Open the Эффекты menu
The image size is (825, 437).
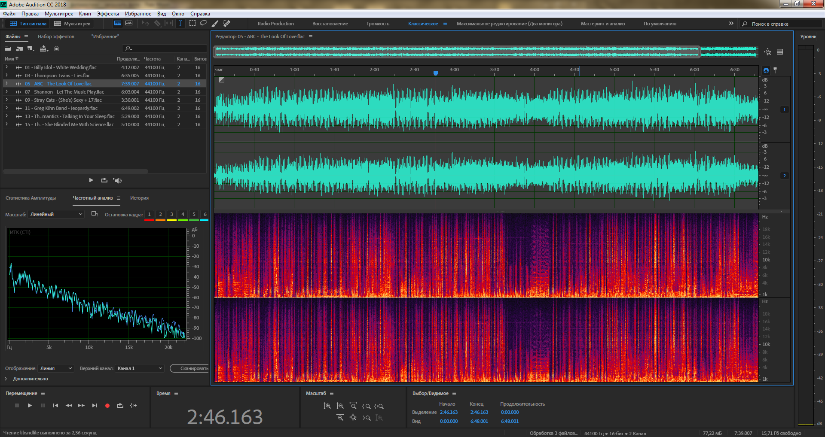pos(108,14)
